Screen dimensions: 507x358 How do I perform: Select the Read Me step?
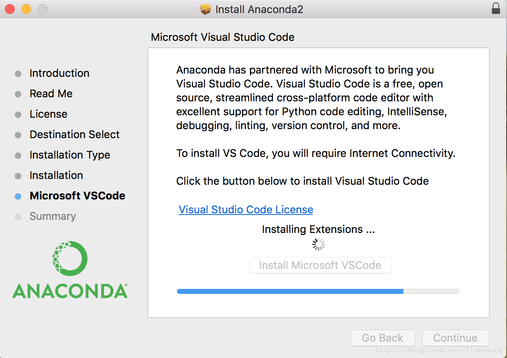click(x=51, y=94)
